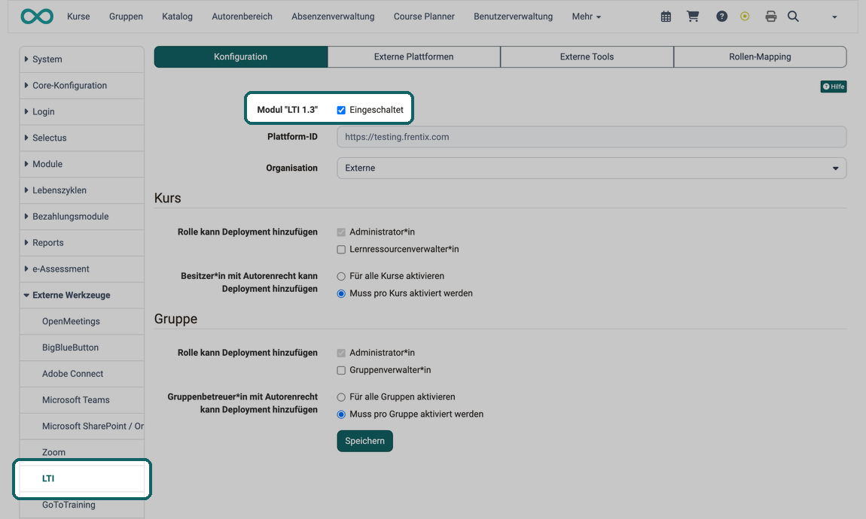Click the Plattform-ID field

click(591, 137)
